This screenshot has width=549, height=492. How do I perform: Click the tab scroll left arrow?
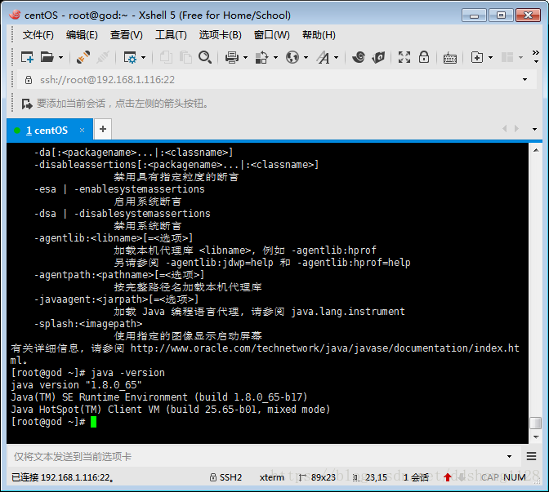[505, 129]
